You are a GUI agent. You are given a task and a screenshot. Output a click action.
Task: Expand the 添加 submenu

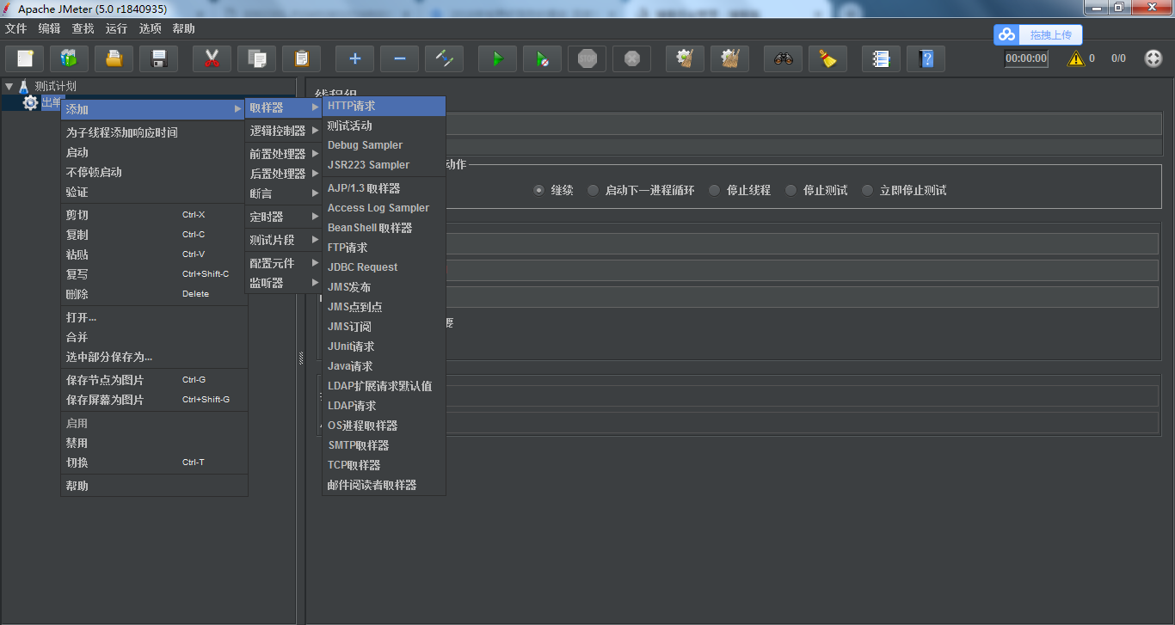(x=153, y=109)
